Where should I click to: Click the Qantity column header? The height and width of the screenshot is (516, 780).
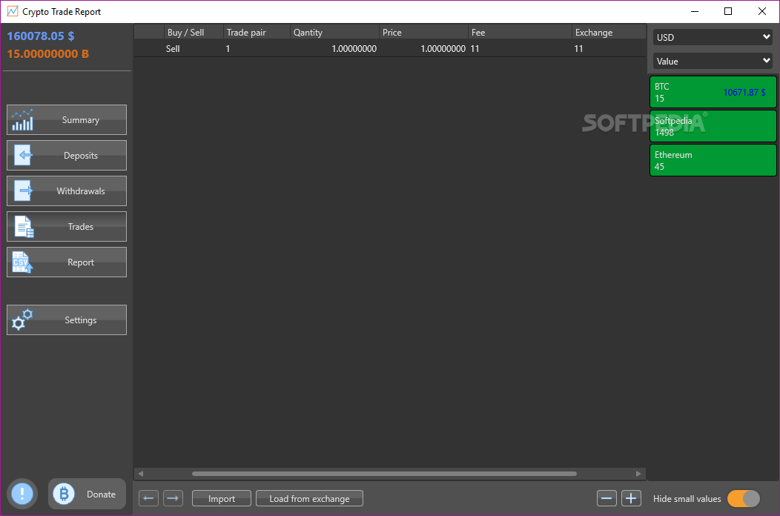(335, 33)
